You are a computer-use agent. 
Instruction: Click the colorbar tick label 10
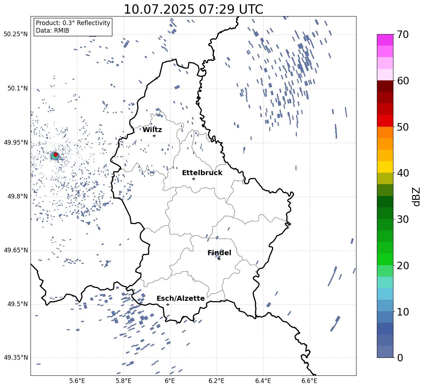click(x=403, y=312)
